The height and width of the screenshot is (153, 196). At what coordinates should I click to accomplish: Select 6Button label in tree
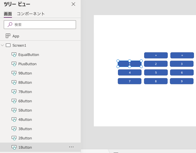(x=25, y=101)
